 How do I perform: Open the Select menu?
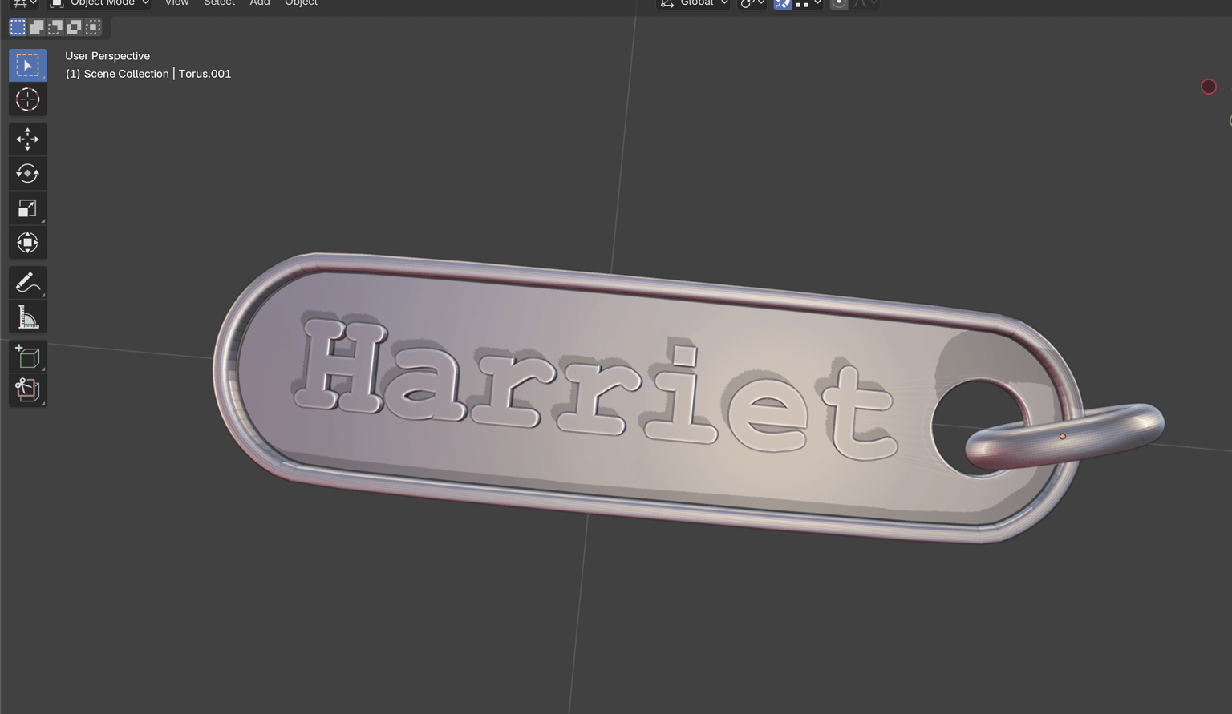pyautogui.click(x=219, y=3)
